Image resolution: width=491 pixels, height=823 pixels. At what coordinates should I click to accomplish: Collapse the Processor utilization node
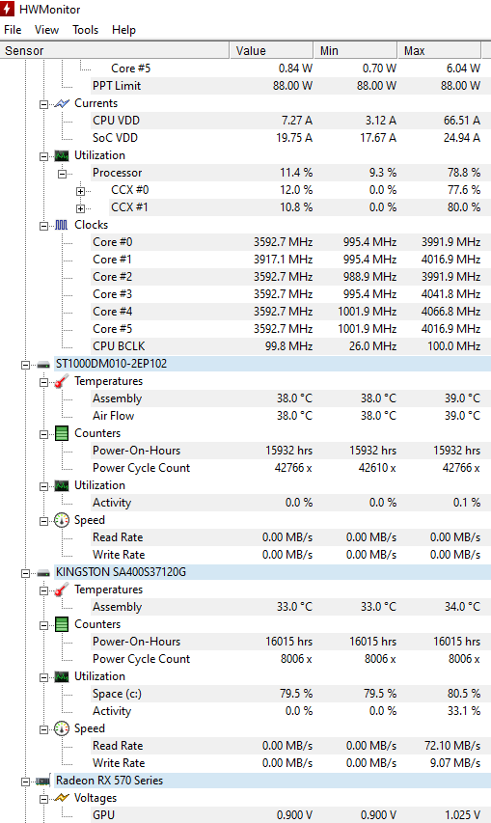pyautogui.click(x=62, y=174)
